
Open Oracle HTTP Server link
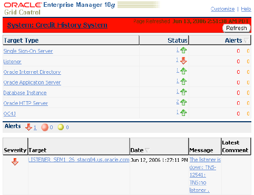point(26,103)
